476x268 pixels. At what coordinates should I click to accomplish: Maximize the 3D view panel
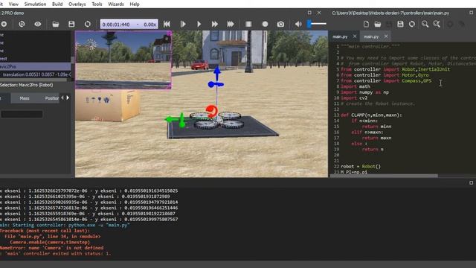pyautogui.click(x=309, y=13)
